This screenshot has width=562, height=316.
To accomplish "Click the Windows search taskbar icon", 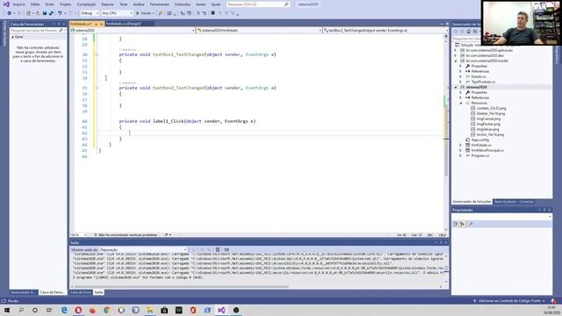I will pos(21,310).
